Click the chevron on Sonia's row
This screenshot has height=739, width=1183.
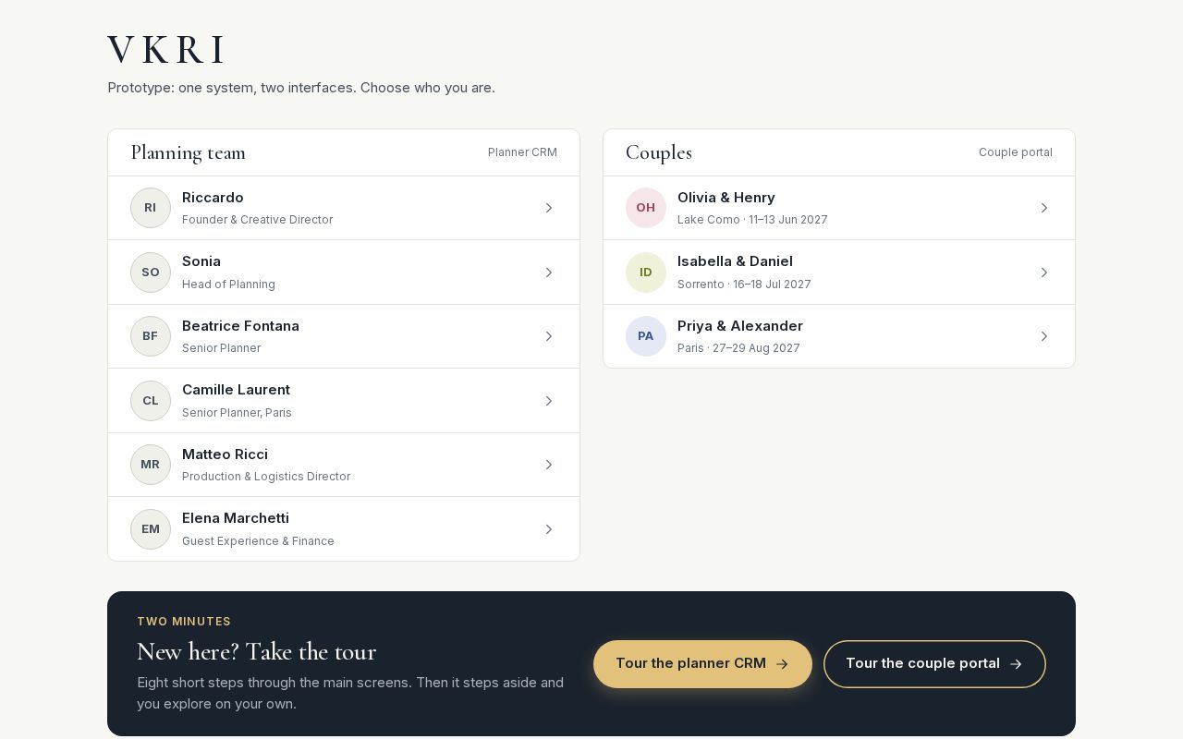pyautogui.click(x=549, y=273)
